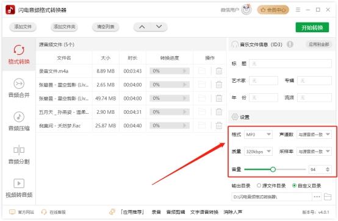The width and height of the screenshot is (338, 221).
Task: Expand the 格式 MP3 format dropdown
Action: pyautogui.click(x=258, y=135)
